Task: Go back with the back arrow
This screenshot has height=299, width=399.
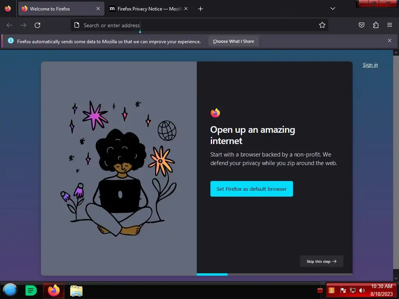Action: (9, 25)
